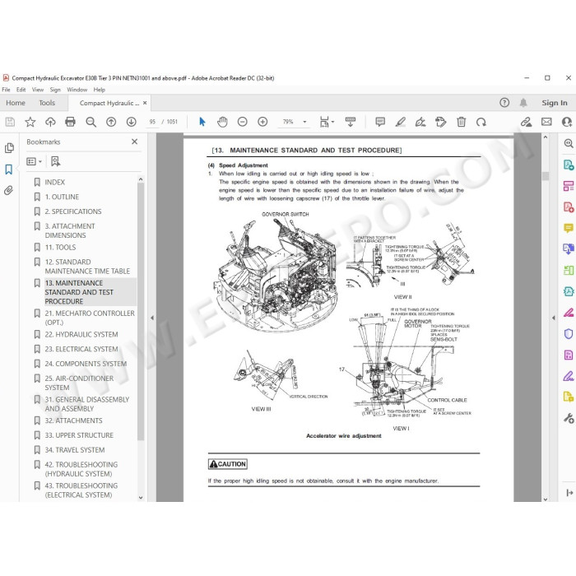576x576 pixels.
Task: Add the file to starred with star icon
Action: click(x=30, y=122)
